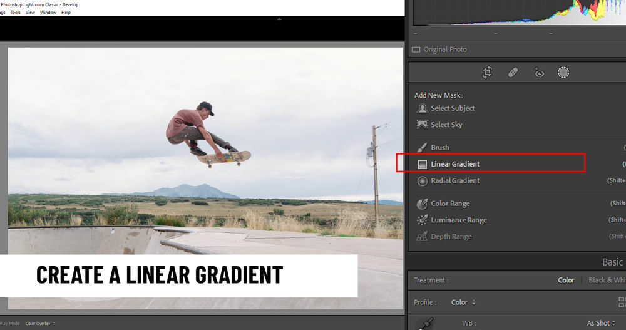This screenshot has width=626, height=330.
Task: Collapse the top panel arrow
Action: (279, 19)
